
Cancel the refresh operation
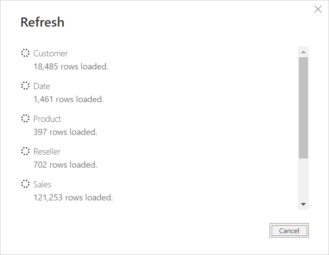(289, 231)
